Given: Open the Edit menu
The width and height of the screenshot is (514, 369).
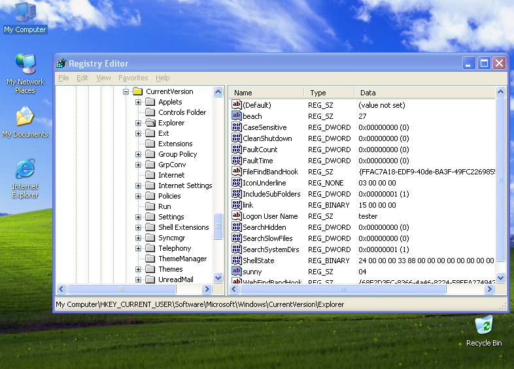Looking at the screenshot, I should point(82,78).
